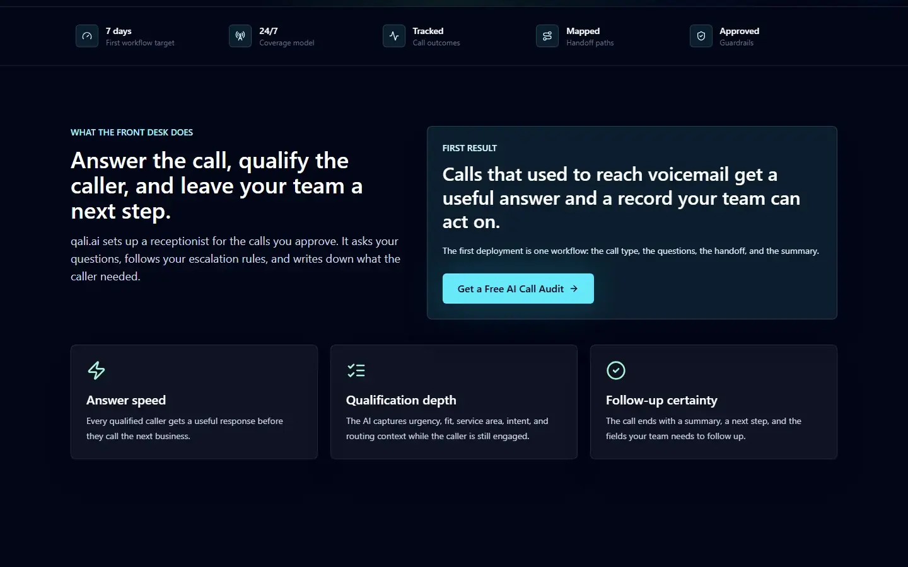Click the "Call outcomes" label
The width and height of the screenshot is (908, 567).
pyautogui.click(x=436, y=43)
